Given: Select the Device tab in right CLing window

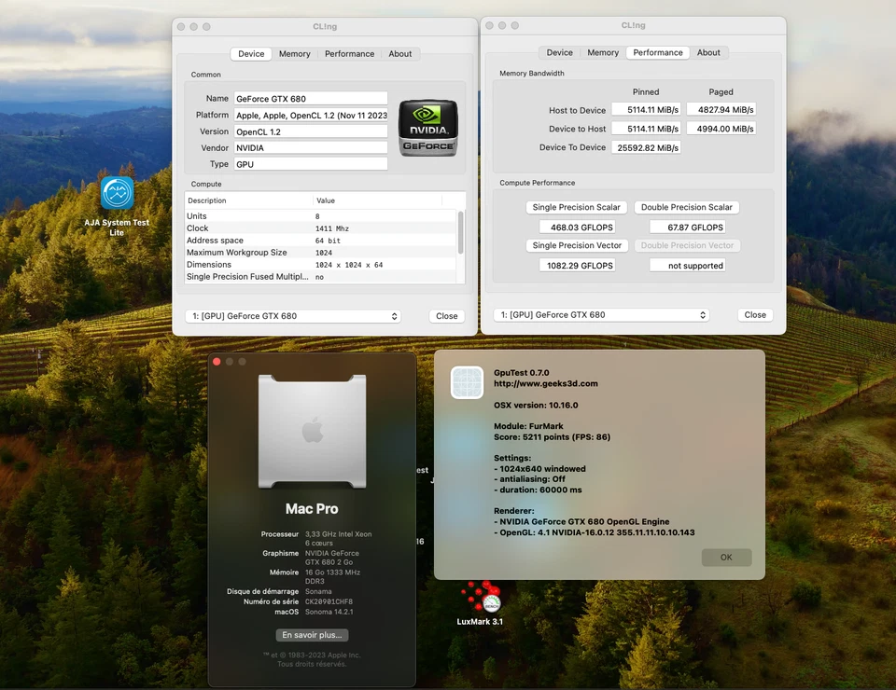Looking at the screenshot, I should point(559,52).
